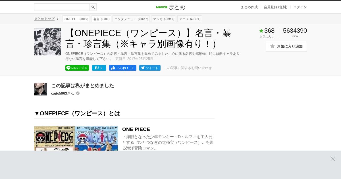
Task: Open the article manga thumbnail image
Action: tap(47, 42)
